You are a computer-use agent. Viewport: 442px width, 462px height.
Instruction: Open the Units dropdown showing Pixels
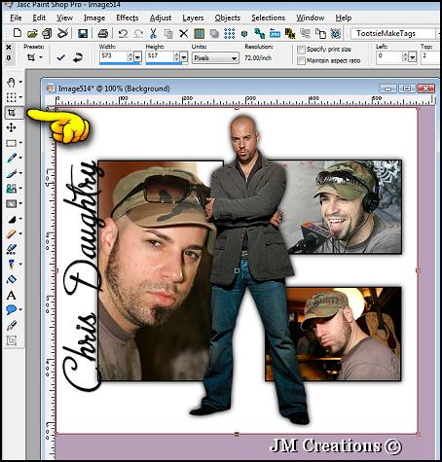(x=215, y=58)
